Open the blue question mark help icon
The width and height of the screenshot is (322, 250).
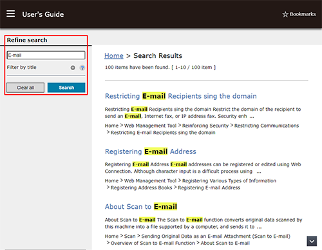tap(82, 68)
